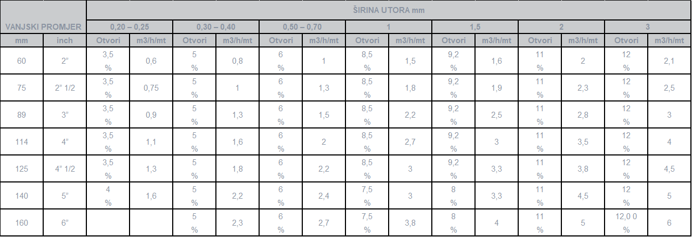Click the mm subheader cell
Screen dimensions: 692x237
22,40
